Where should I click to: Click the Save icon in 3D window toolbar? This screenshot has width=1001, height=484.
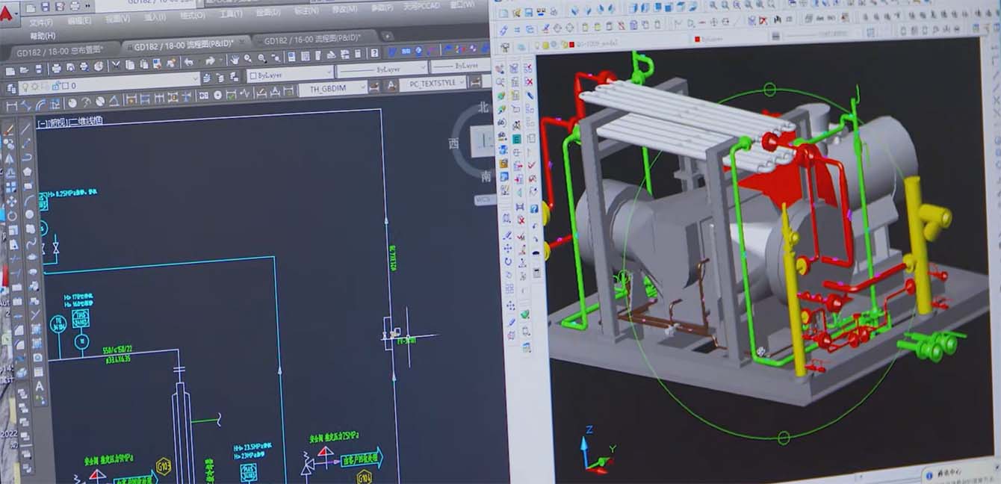click(x=528, y=13)
